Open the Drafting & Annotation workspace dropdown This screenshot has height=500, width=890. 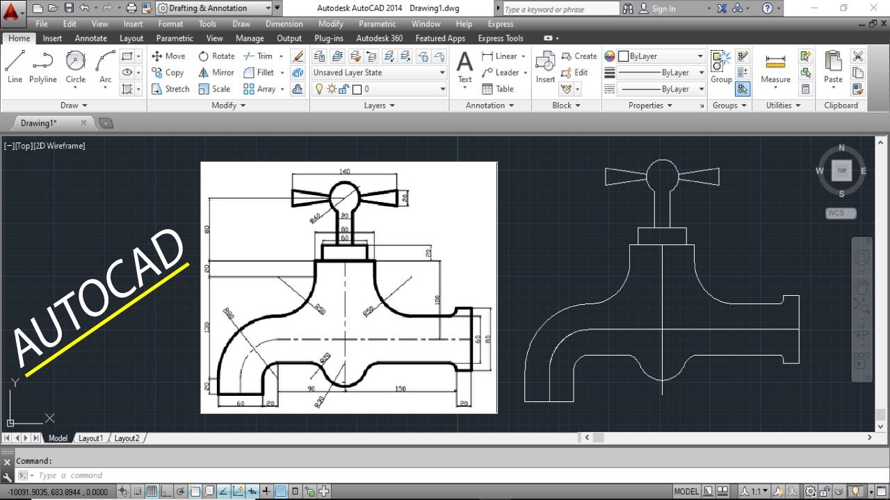[x=213, y=8]
